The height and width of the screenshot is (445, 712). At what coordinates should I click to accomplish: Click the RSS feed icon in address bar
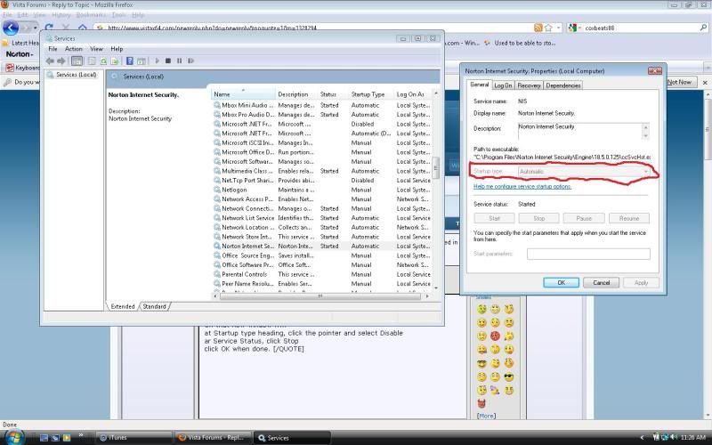[x=538, y=28]
